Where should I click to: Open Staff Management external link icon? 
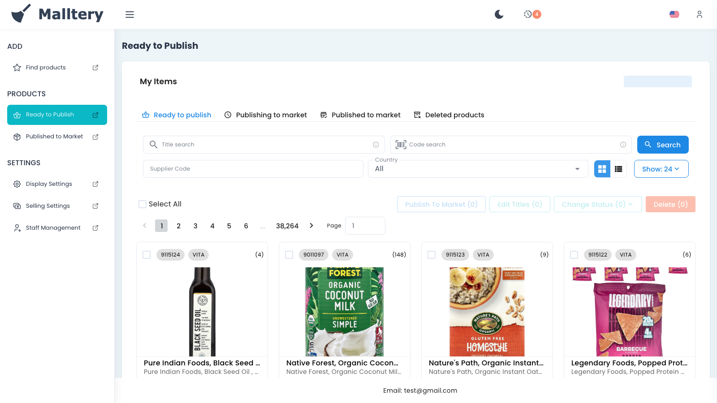point(95,228)
